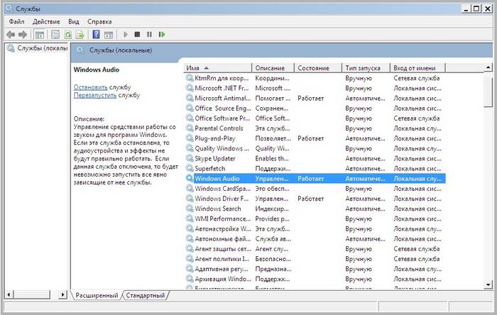Open the Справка menu
497x315 pixels.
pos(99,22)
